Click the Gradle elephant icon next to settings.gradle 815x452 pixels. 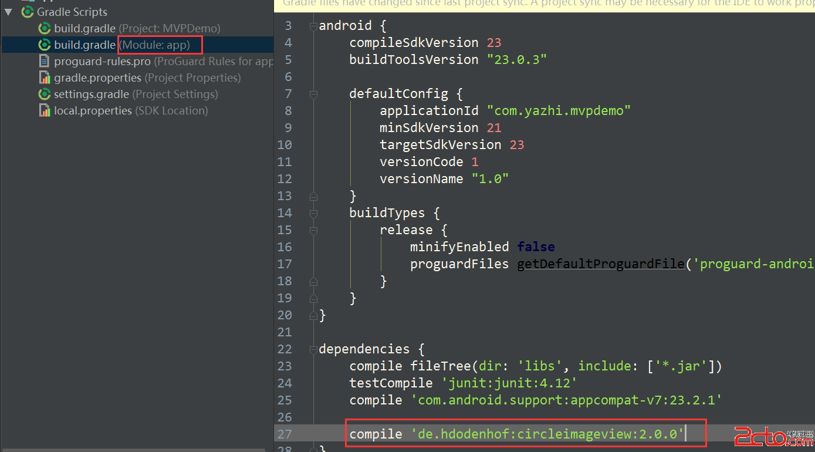coord(45,94)
